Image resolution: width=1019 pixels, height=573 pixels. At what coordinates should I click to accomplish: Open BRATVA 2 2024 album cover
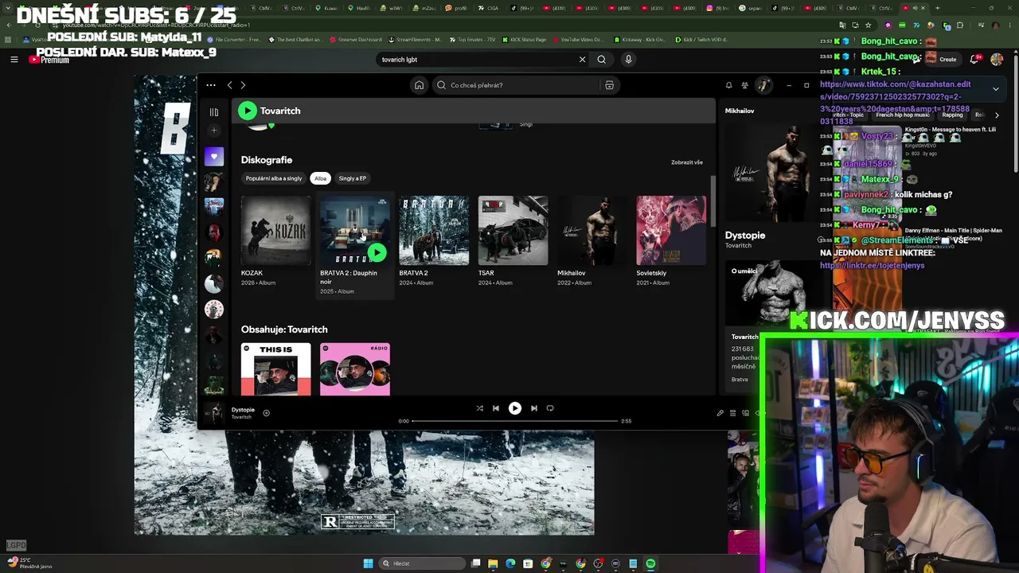coord(434,231)
